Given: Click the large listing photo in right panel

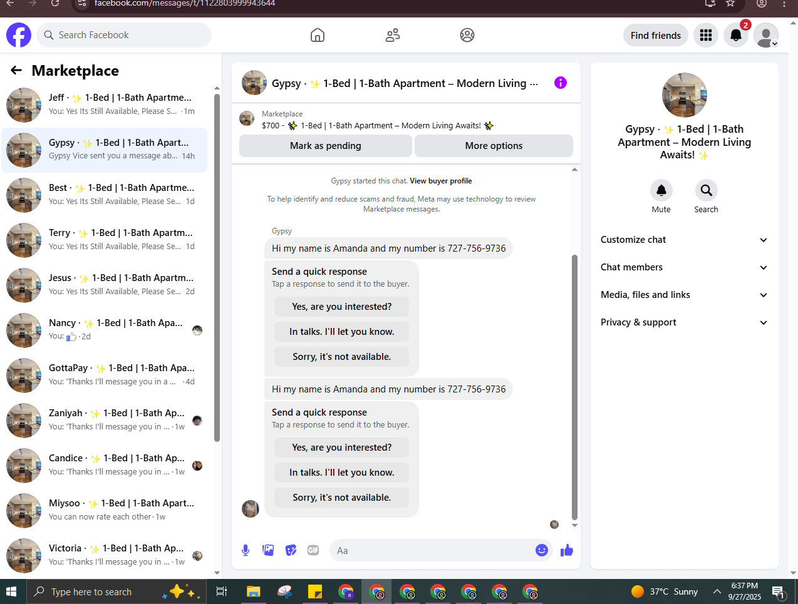Looking at the screenshot, I should click(684, 95).
